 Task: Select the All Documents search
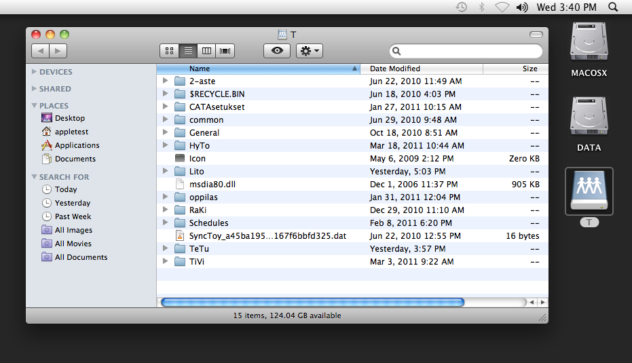pyautogui.click(x=75, y=257)
